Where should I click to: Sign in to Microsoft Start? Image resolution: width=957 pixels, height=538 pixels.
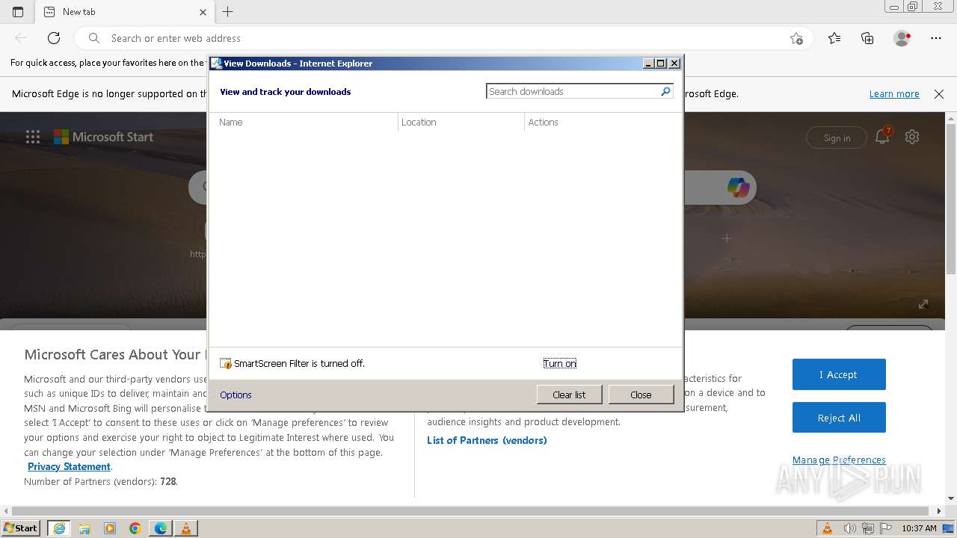[x=837, y=137]
